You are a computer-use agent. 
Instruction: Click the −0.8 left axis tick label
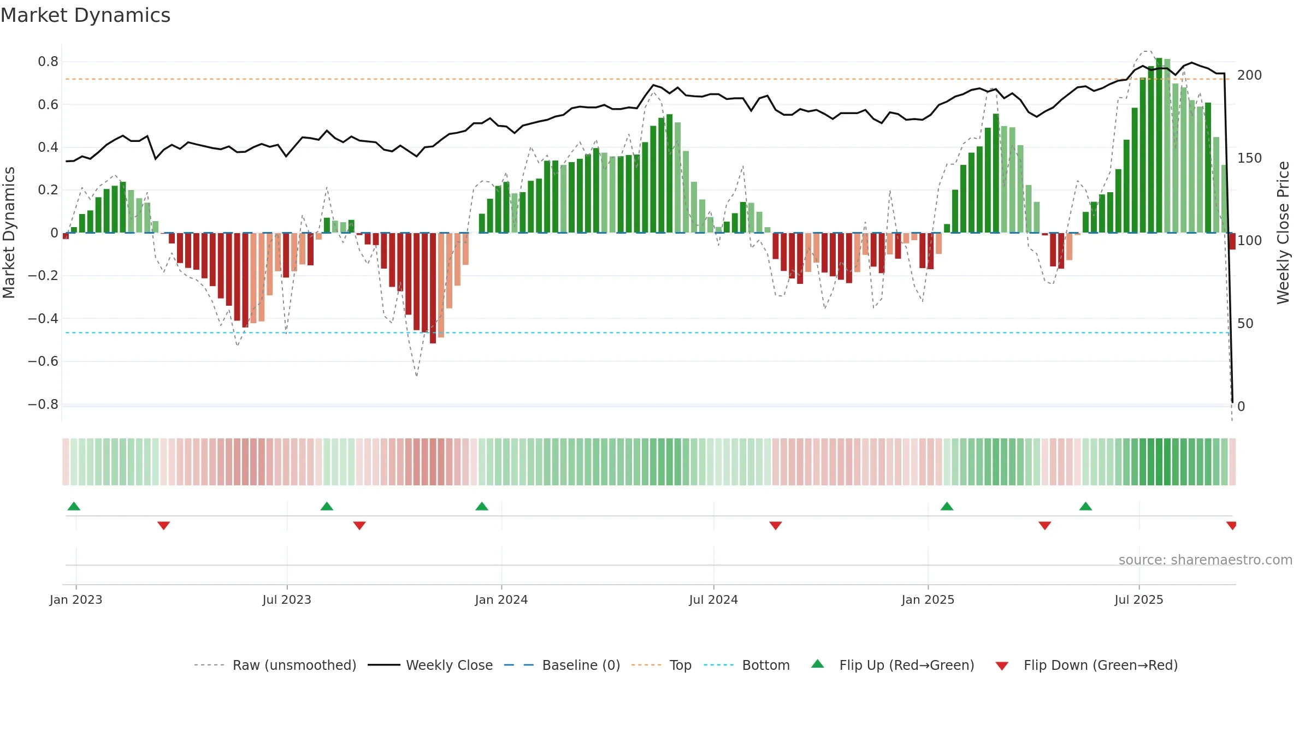coord(43,405)
